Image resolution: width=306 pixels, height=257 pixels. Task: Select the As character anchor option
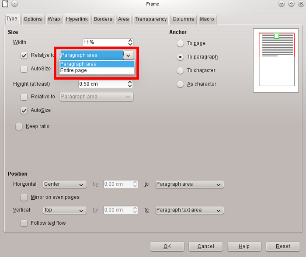pos(180,84)
